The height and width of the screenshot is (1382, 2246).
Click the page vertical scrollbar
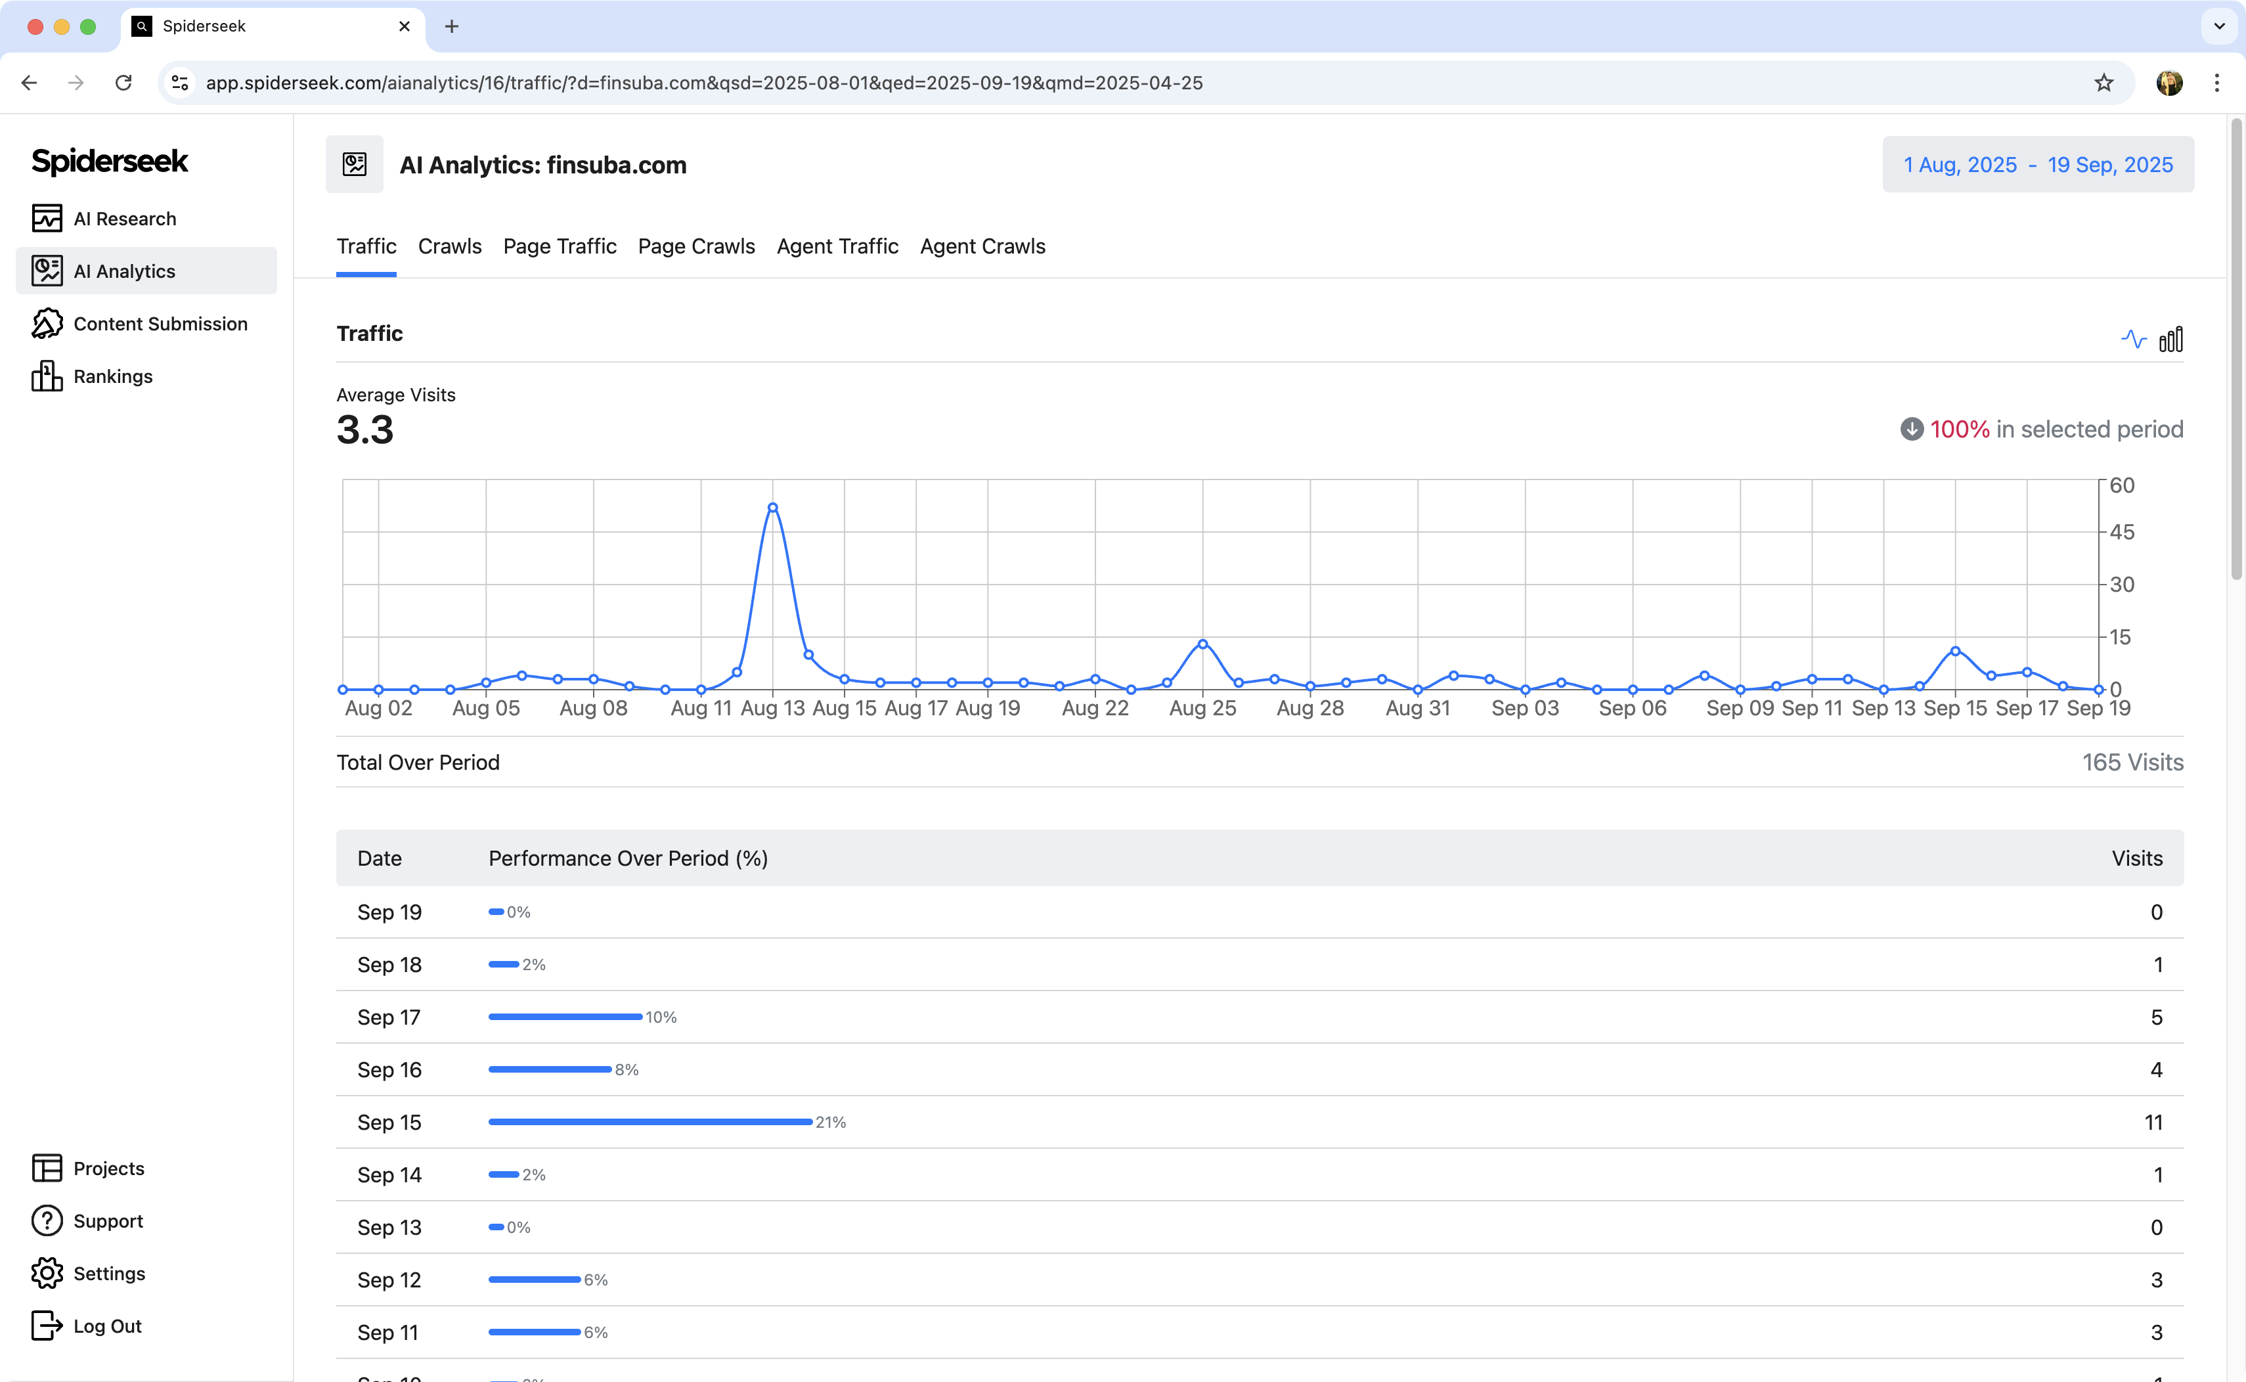(2237, 349)
